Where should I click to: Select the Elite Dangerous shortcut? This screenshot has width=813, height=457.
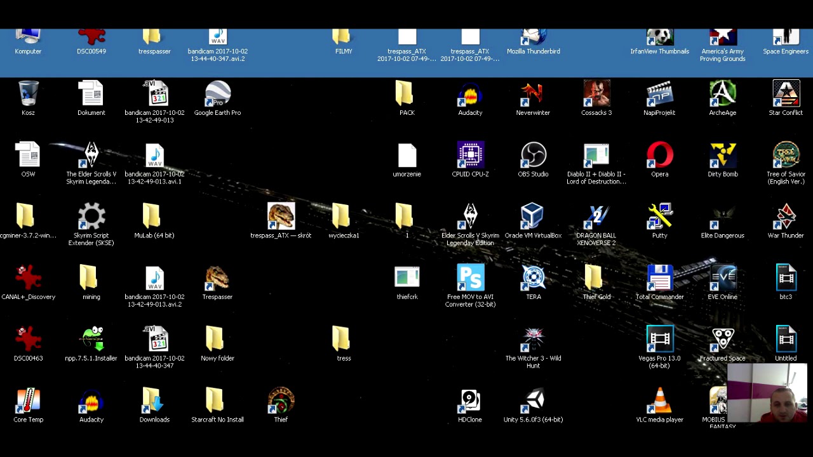click(723, 222)
